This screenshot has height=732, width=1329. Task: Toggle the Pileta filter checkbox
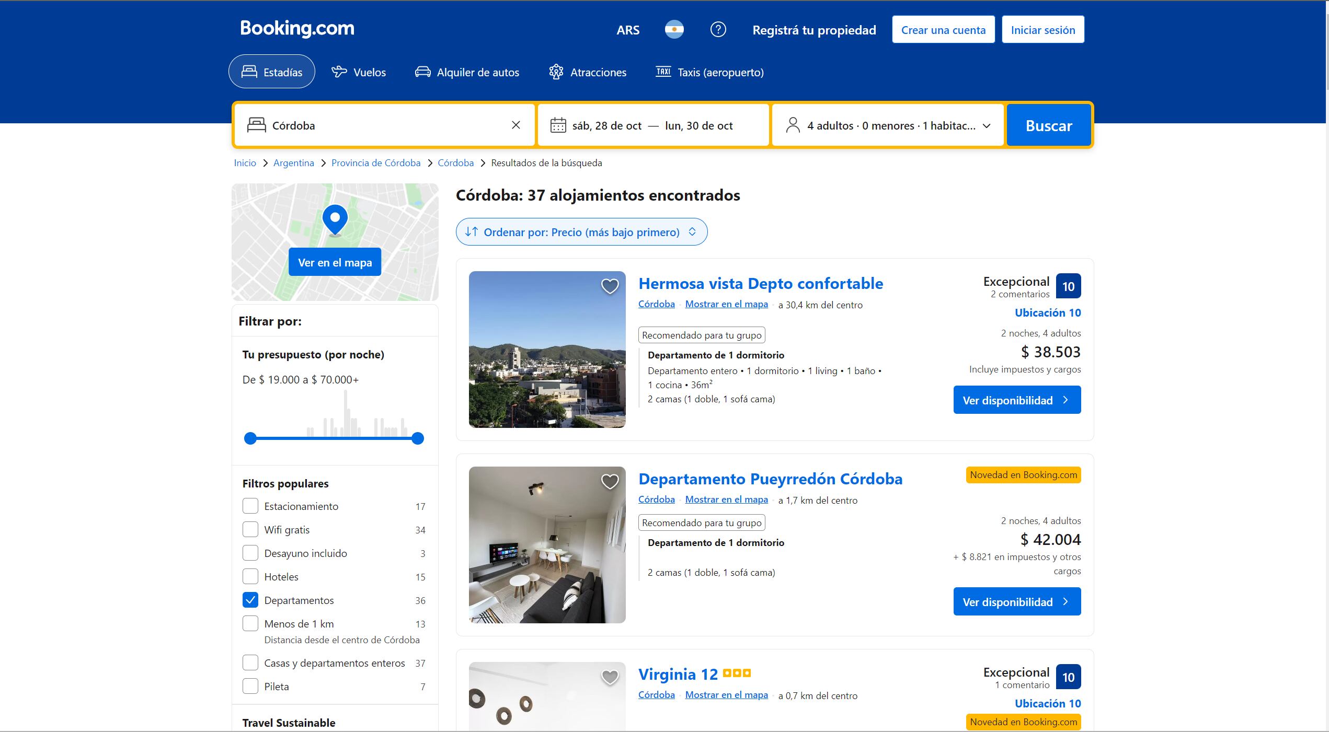coord(250,686)
